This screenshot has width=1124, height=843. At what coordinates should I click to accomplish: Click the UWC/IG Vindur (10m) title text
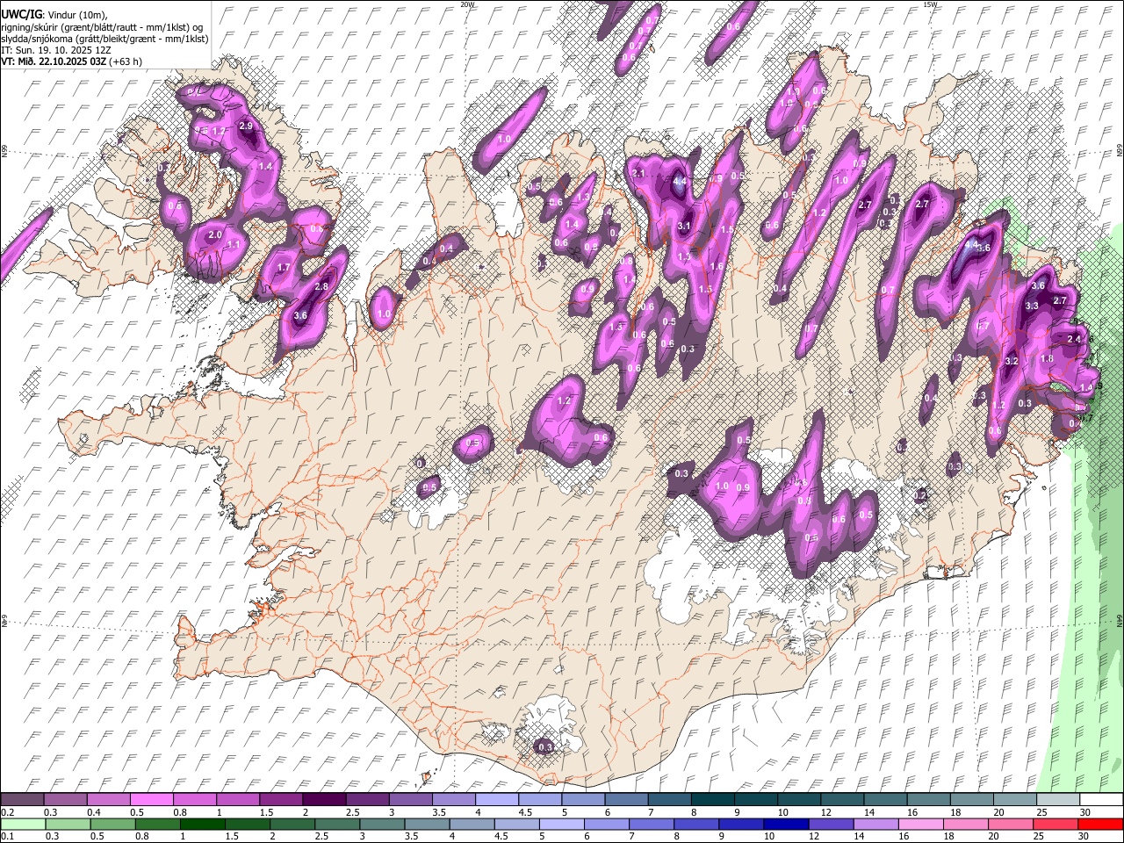coord(54,14)
